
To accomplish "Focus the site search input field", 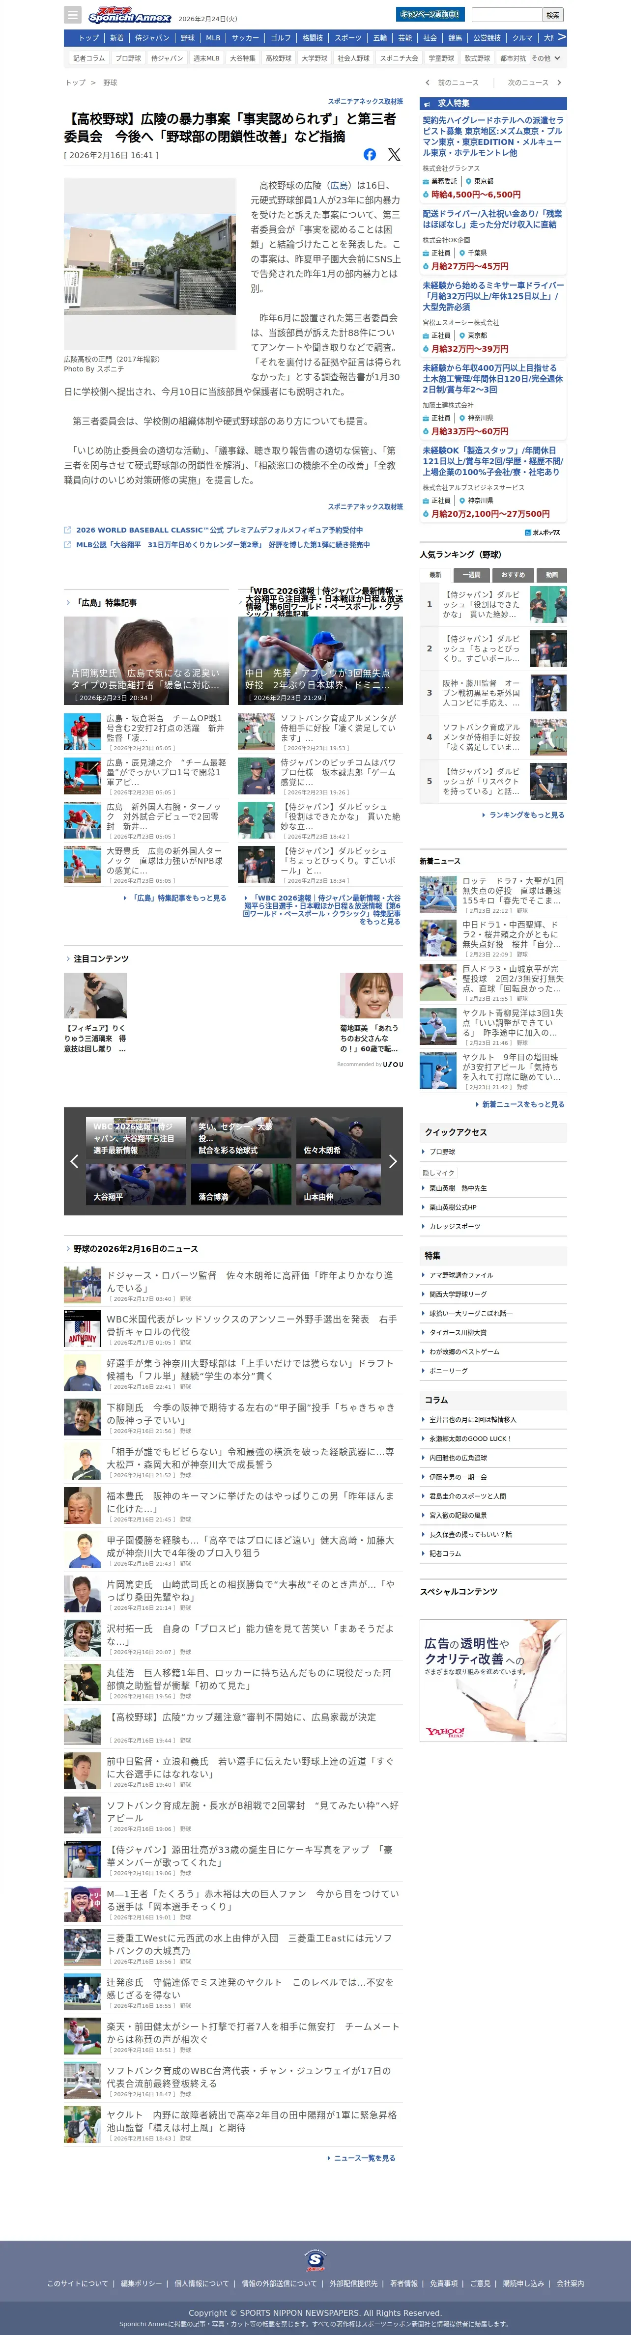I will click(507, 15).
